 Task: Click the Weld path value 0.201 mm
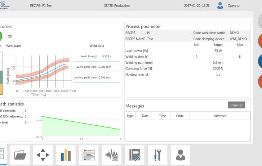tap(105, 67)
